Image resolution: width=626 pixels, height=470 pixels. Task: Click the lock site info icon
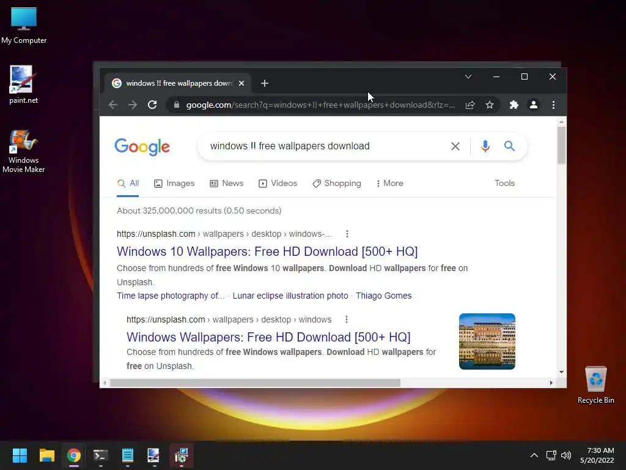tap(177, 105)
